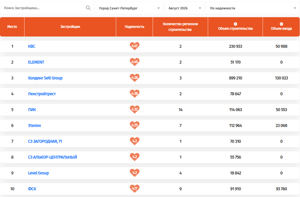The width and height of the screenshot is (300, 197).
Task: Open the Август 2026 period dropdown
Action: [x=185, y=8]
